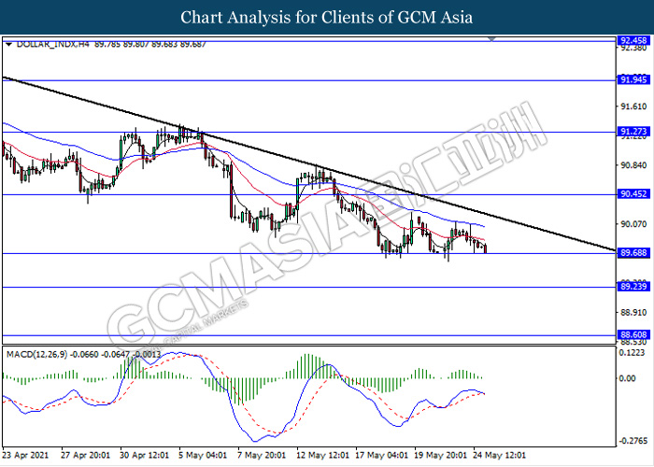654x467 pixels.
Task: Click the 30 Apr 12:01 time label
Action: click(x=144, y=455)
